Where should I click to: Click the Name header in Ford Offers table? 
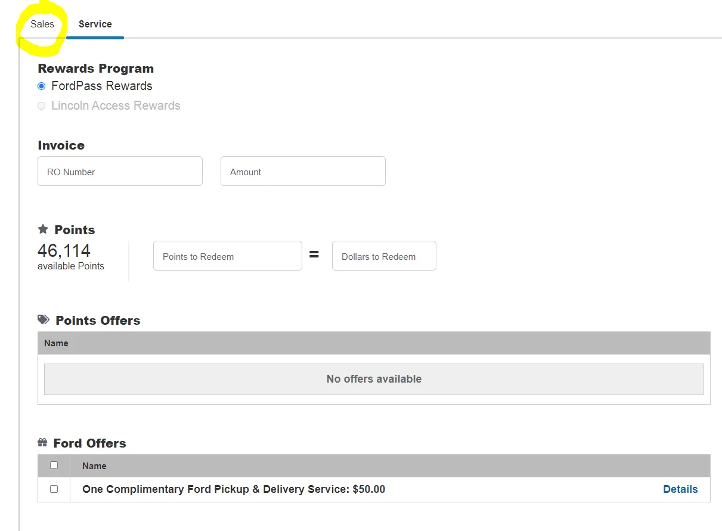(x=94, y=466)
